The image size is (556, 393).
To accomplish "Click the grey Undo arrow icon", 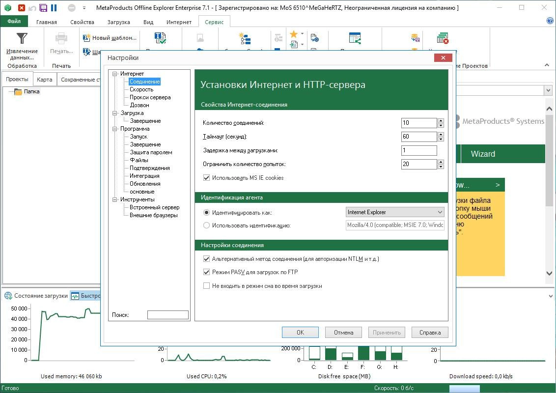I will (32, 8).
